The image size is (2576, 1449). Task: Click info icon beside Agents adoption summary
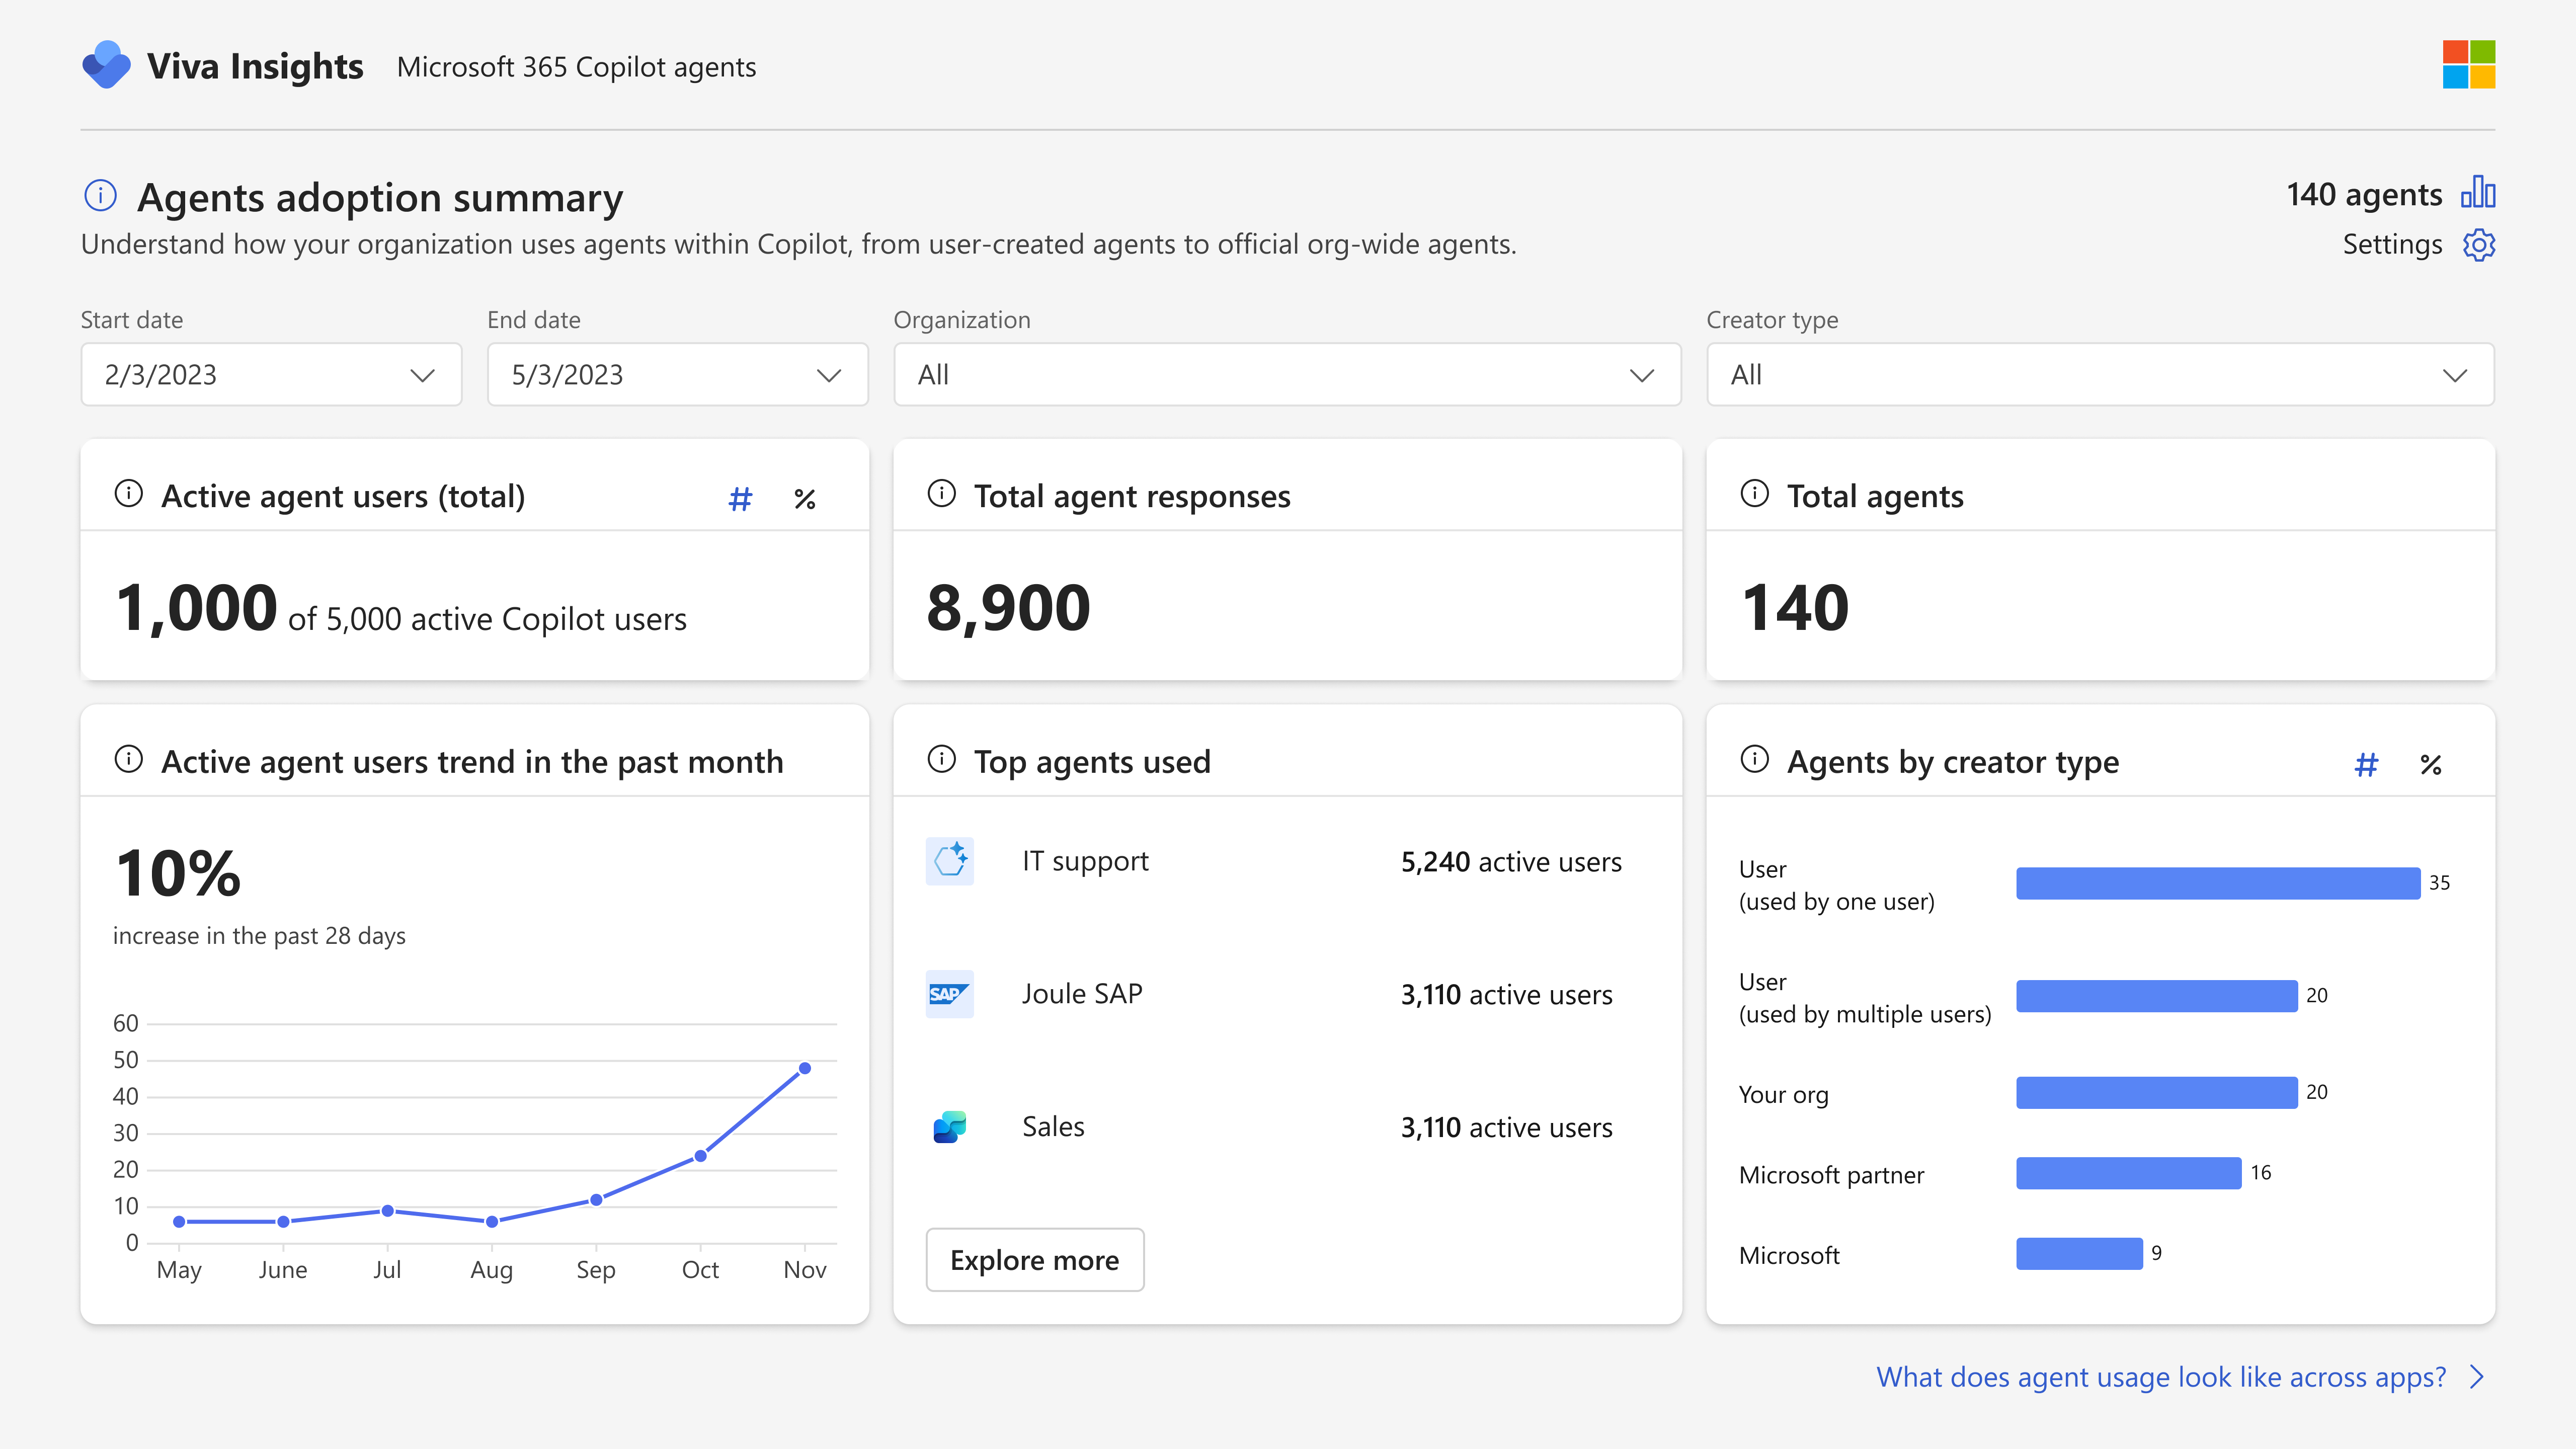pos(100,195)
